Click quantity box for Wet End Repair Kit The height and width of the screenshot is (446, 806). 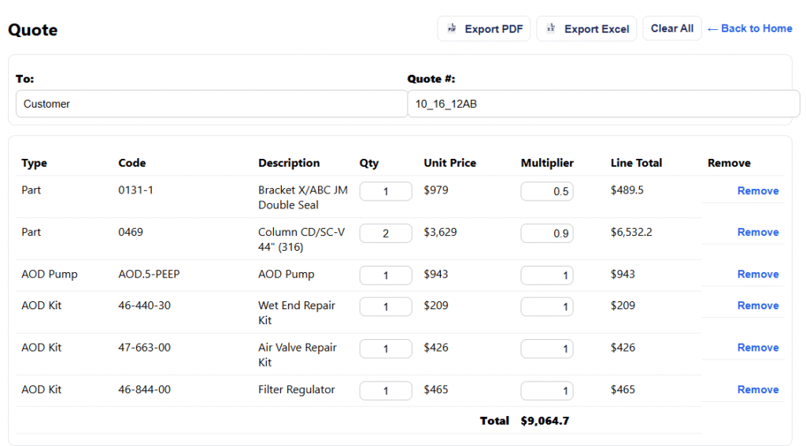[x=386, y=307]
